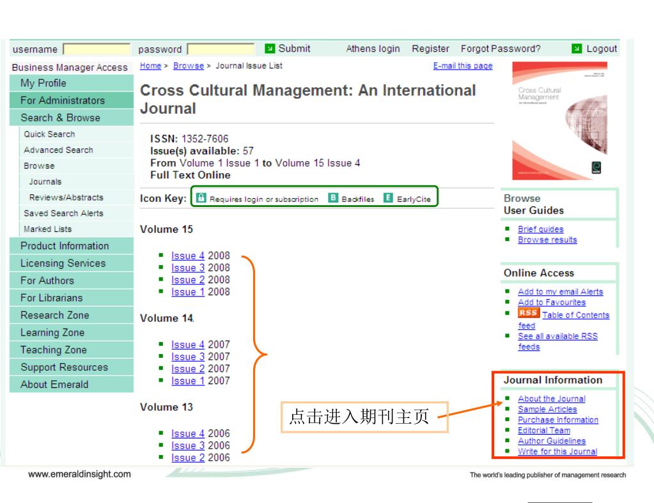
Task: Open For Authors menu
Action: point(72,281)
